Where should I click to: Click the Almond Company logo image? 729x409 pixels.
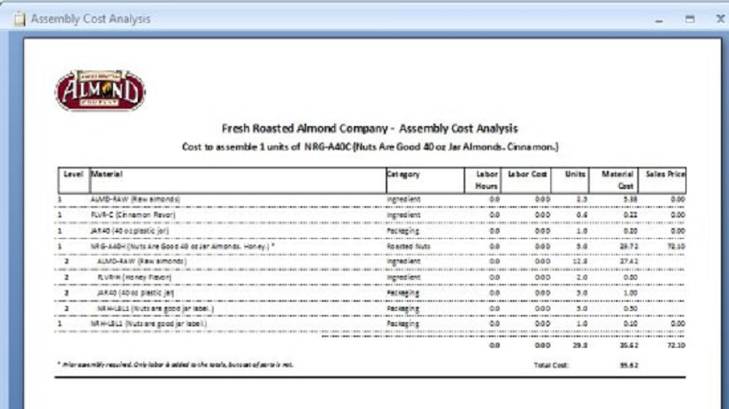coord(100,91)
